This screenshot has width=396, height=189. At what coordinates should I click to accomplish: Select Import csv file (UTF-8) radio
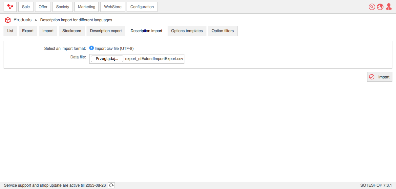click(x=92, y=48)
